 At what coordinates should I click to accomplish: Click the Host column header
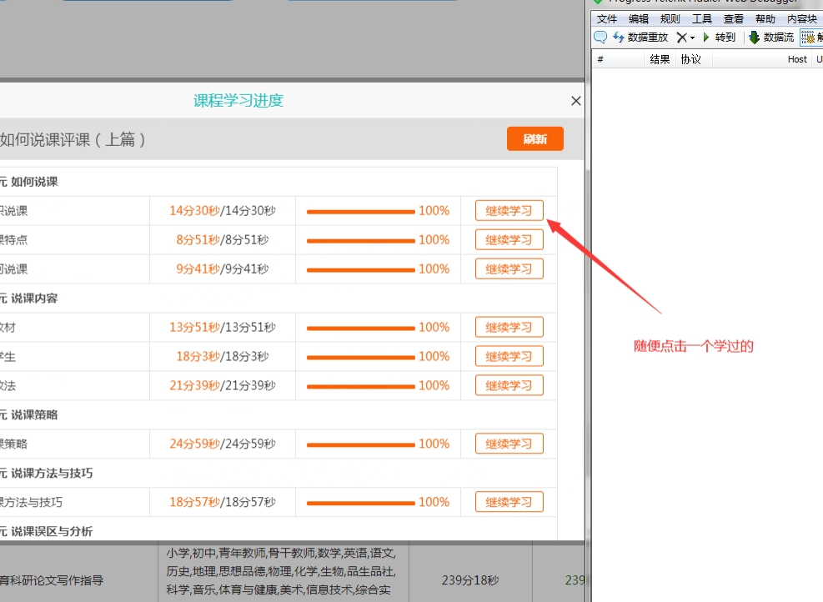tap(761, 59)
